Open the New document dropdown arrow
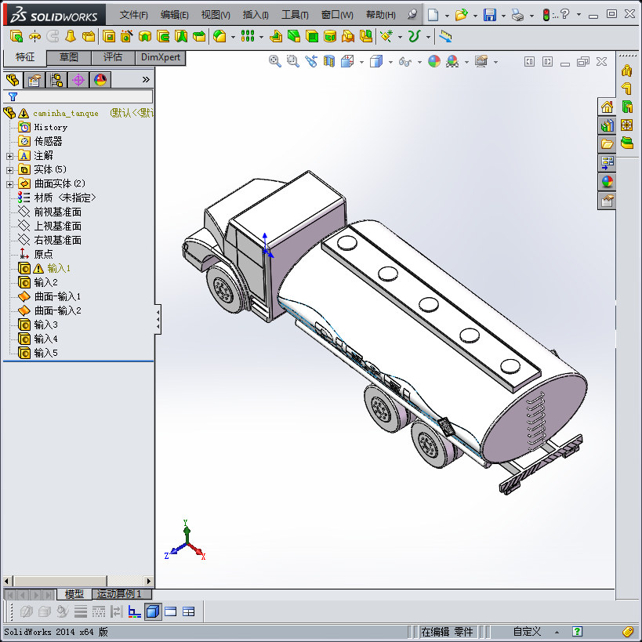Viewport: 642px width, 642px height. (x=447, y=16)
